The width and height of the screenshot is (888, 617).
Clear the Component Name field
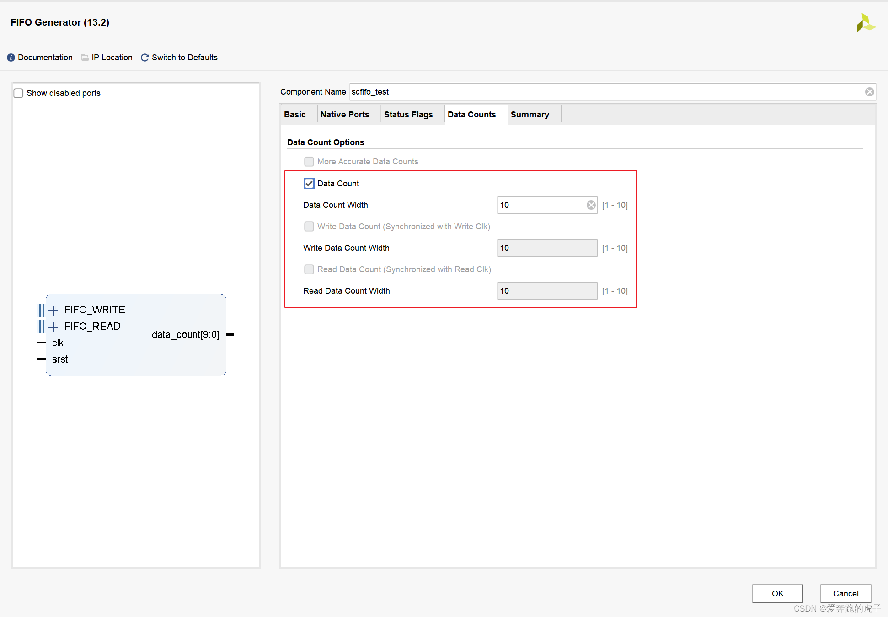click(x=869, y=92)
